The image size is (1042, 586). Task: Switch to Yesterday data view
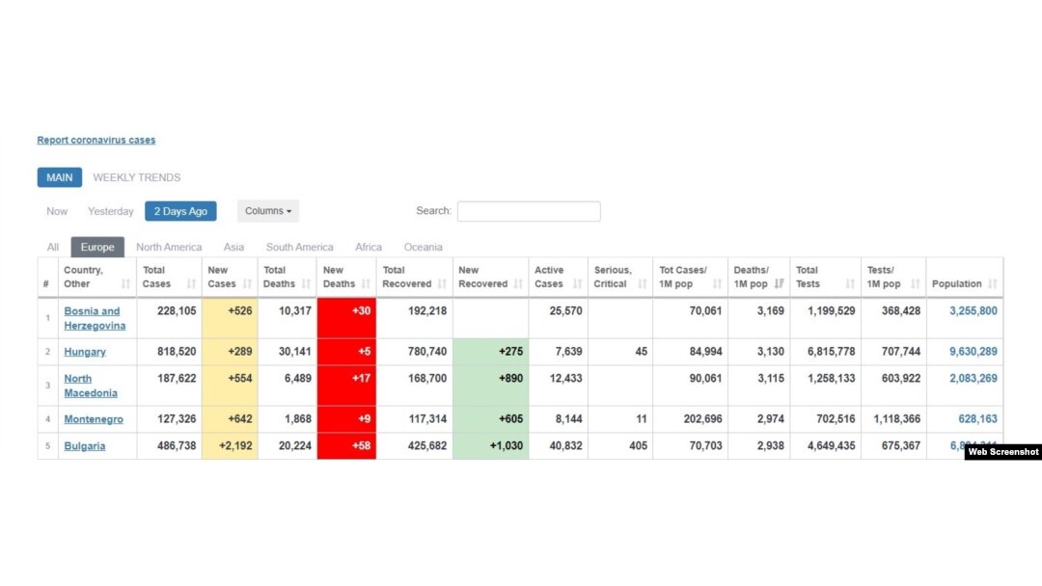coord(111,211)
